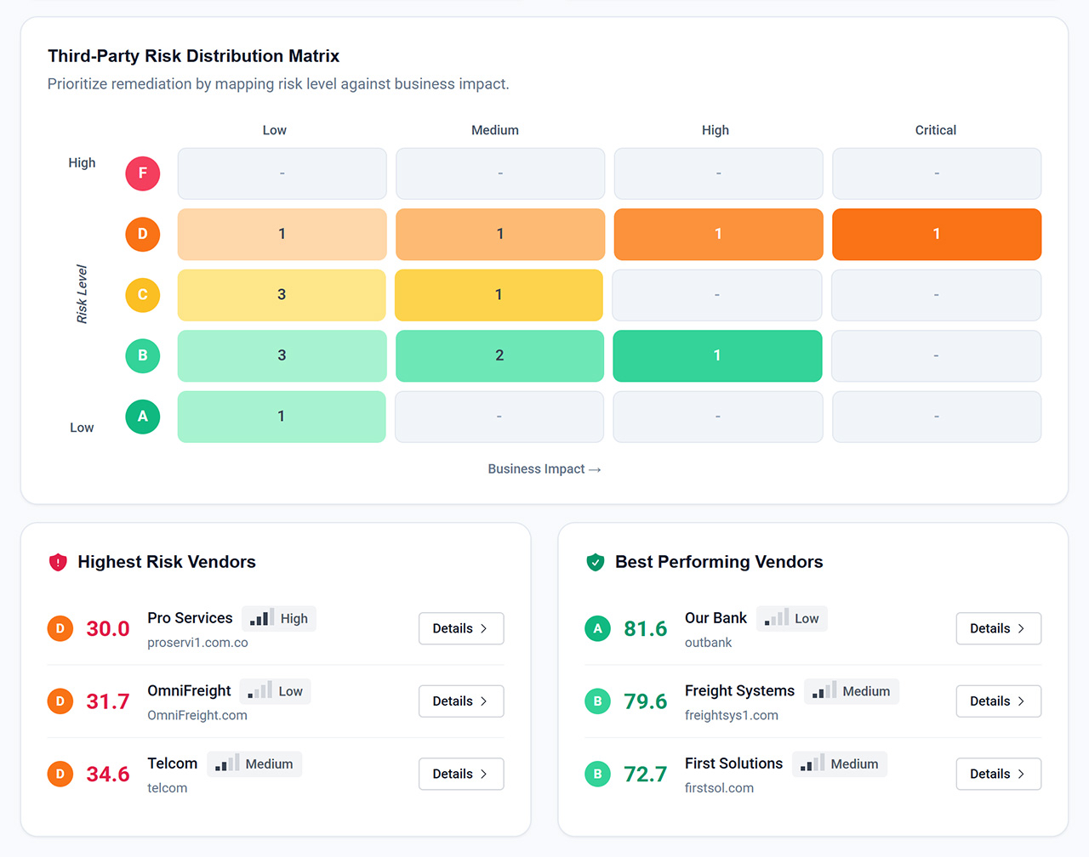The image size is (1089, 857).
Task: Click the Low impact badge for Our Bank
Action: (792, 619)
